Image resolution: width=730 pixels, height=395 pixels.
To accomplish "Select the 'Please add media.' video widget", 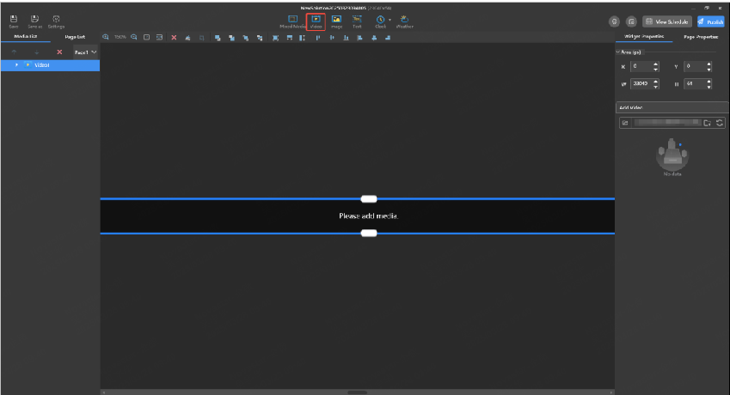I will click(358, 216).
